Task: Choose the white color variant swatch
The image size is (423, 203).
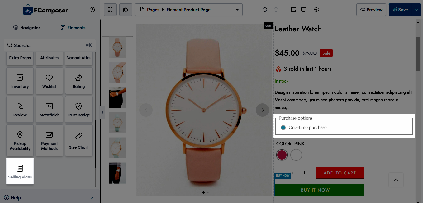Action: click(x=296, y=155)
